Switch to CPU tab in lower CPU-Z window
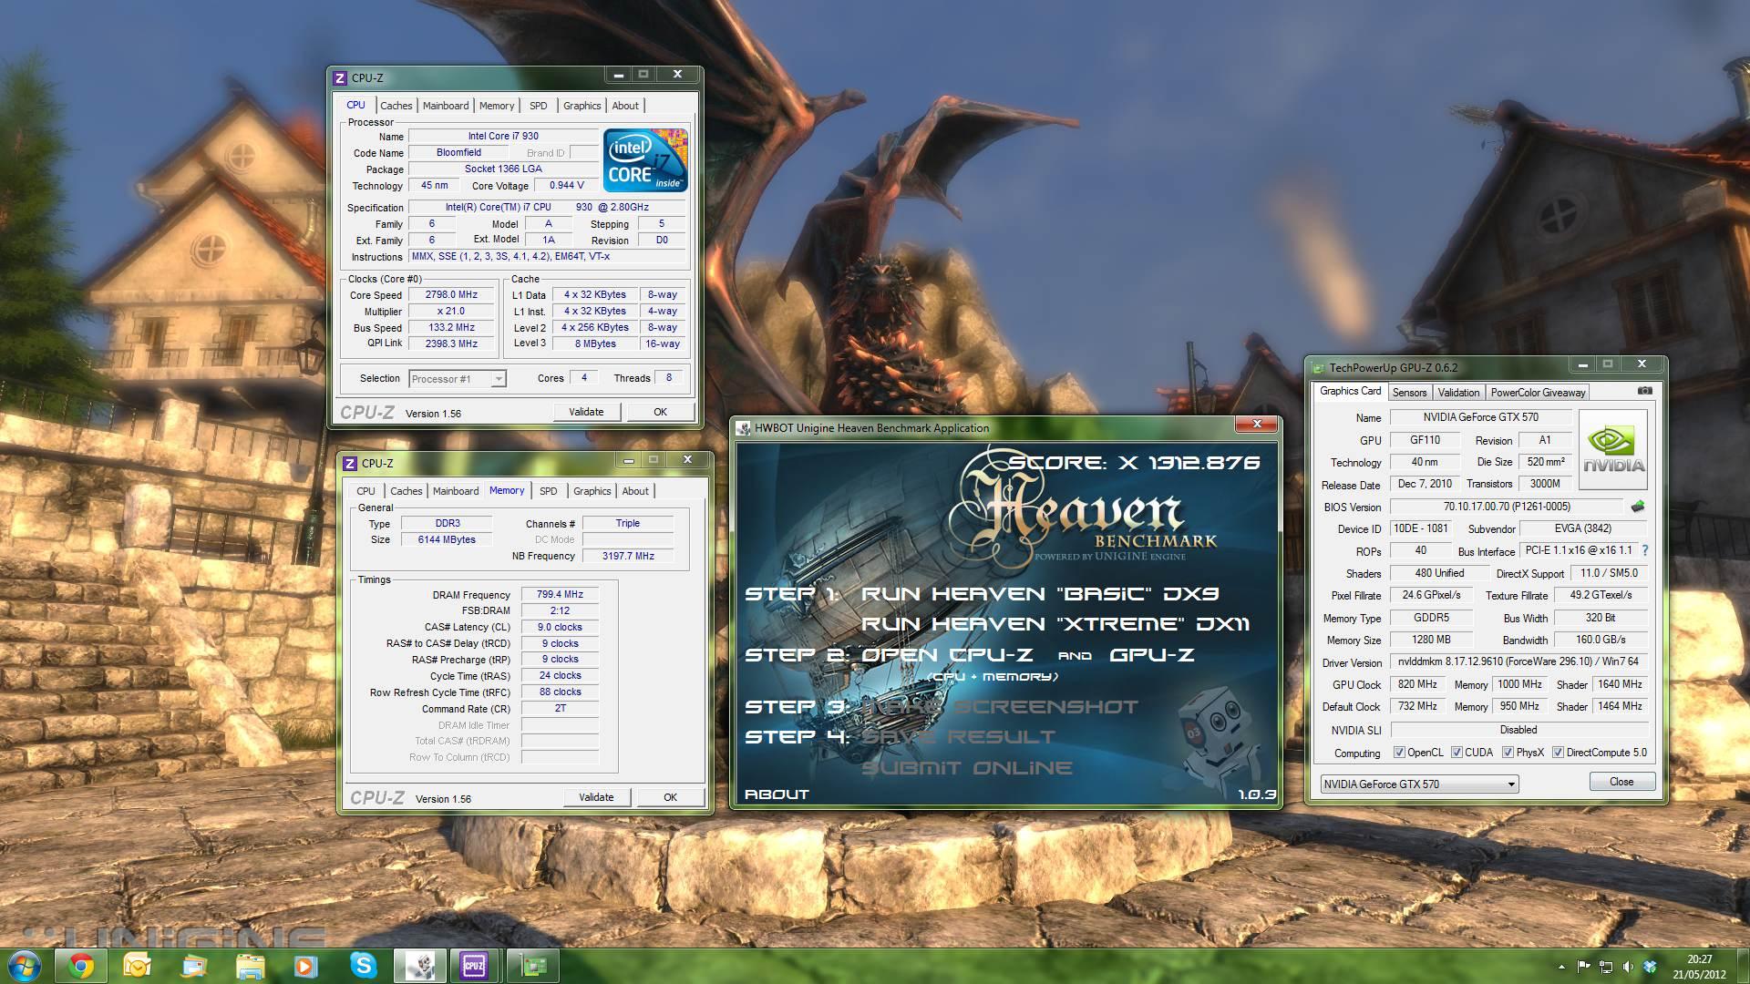Image resolution: width=1750 pixels, height=984 pixels. click(x=365, y=491)
